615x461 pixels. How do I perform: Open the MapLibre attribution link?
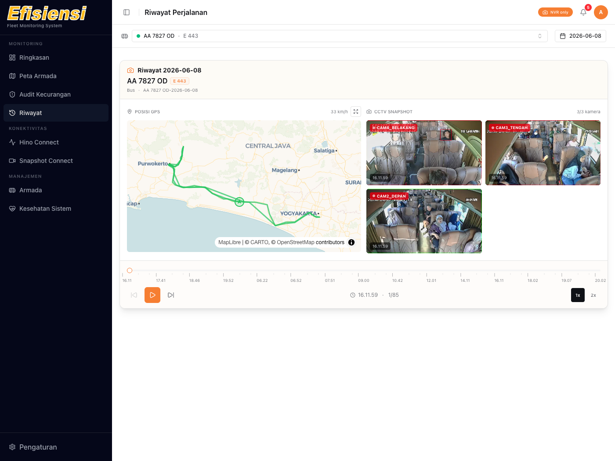click(x=229, y=242)
